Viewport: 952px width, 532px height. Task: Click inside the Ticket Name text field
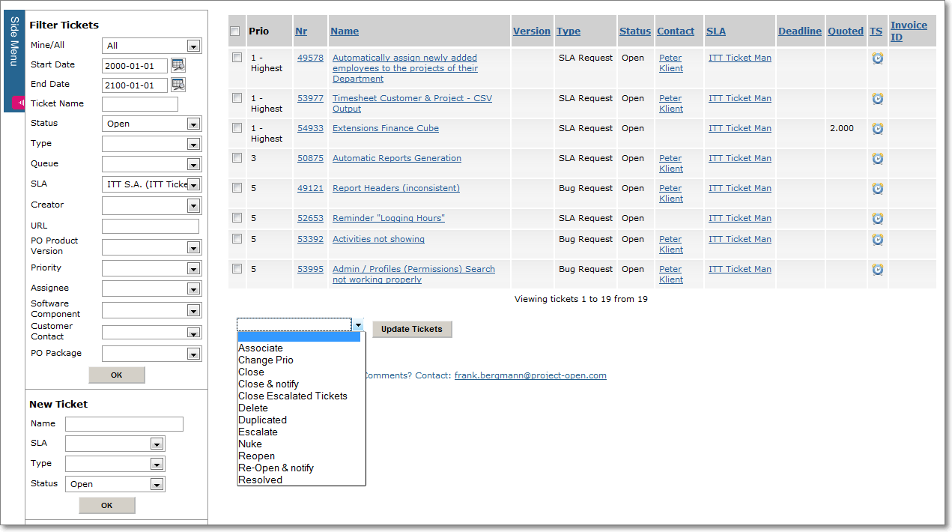(140, 103)
